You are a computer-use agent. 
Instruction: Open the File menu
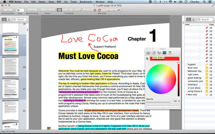click(26, 2)
